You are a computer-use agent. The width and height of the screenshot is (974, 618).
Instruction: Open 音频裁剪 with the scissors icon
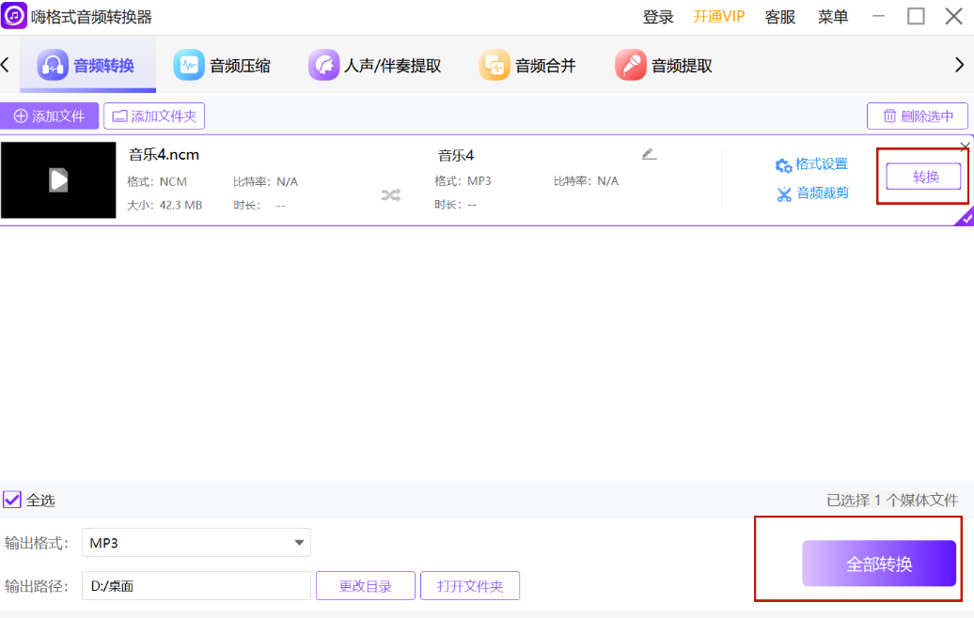[x=784, y=195]
